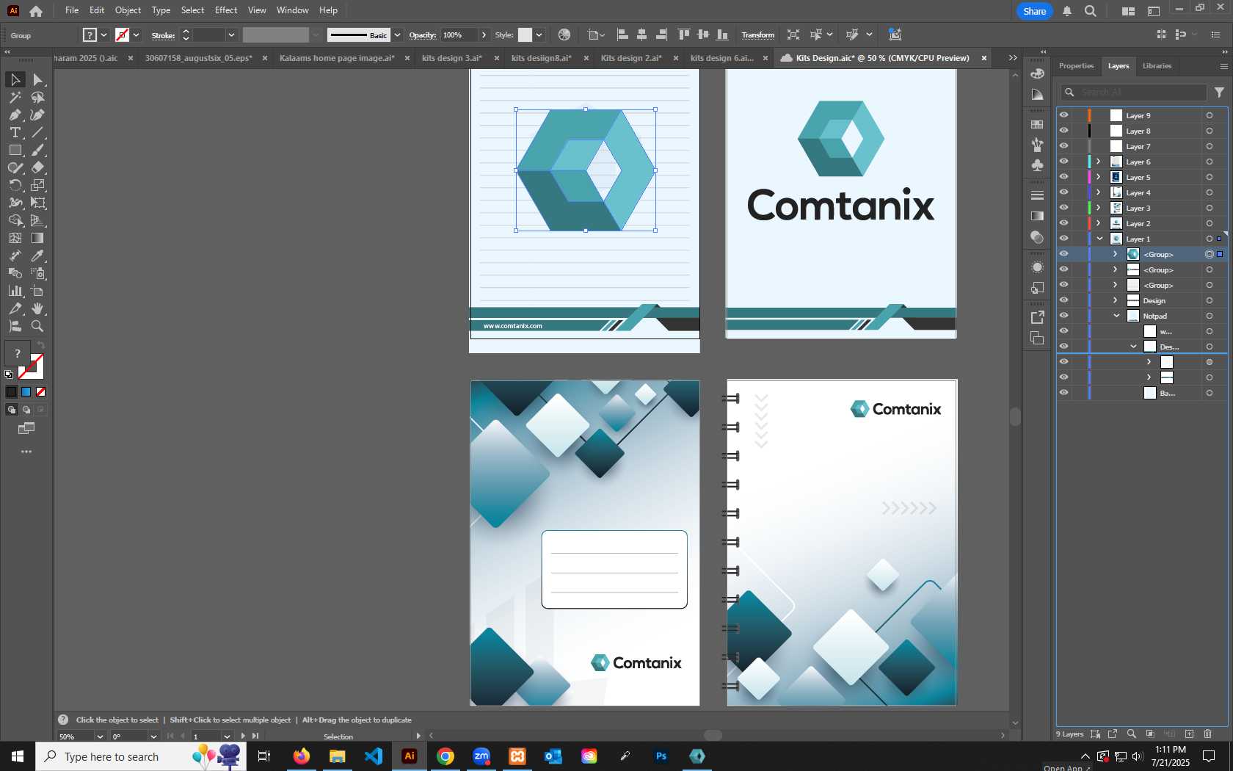Select the Column Graph tool

click(x=15, y=291)
